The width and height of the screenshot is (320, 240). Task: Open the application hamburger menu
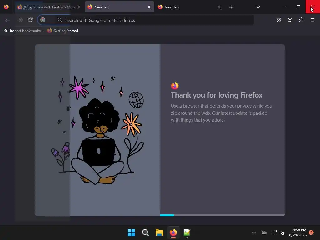tap(312, 20)
